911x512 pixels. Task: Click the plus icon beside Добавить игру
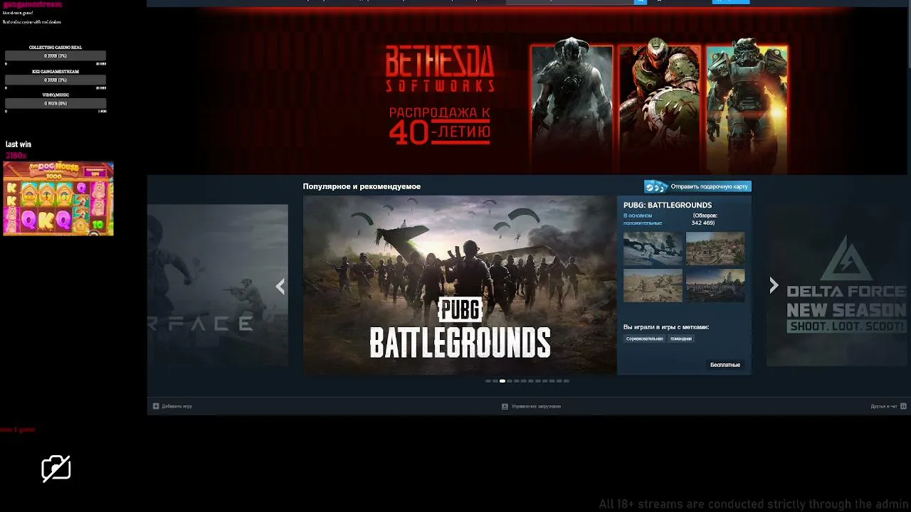[x=156, y=406]
